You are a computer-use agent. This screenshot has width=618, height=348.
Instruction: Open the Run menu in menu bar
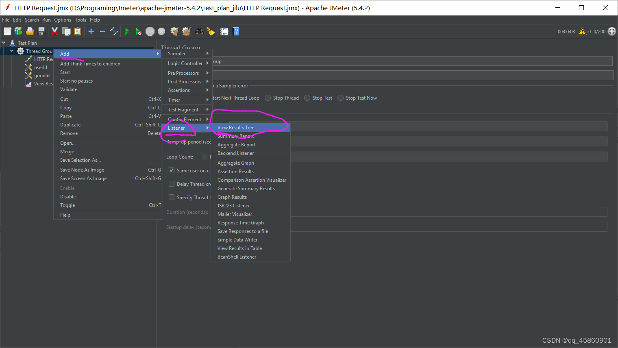pos(46,20)
